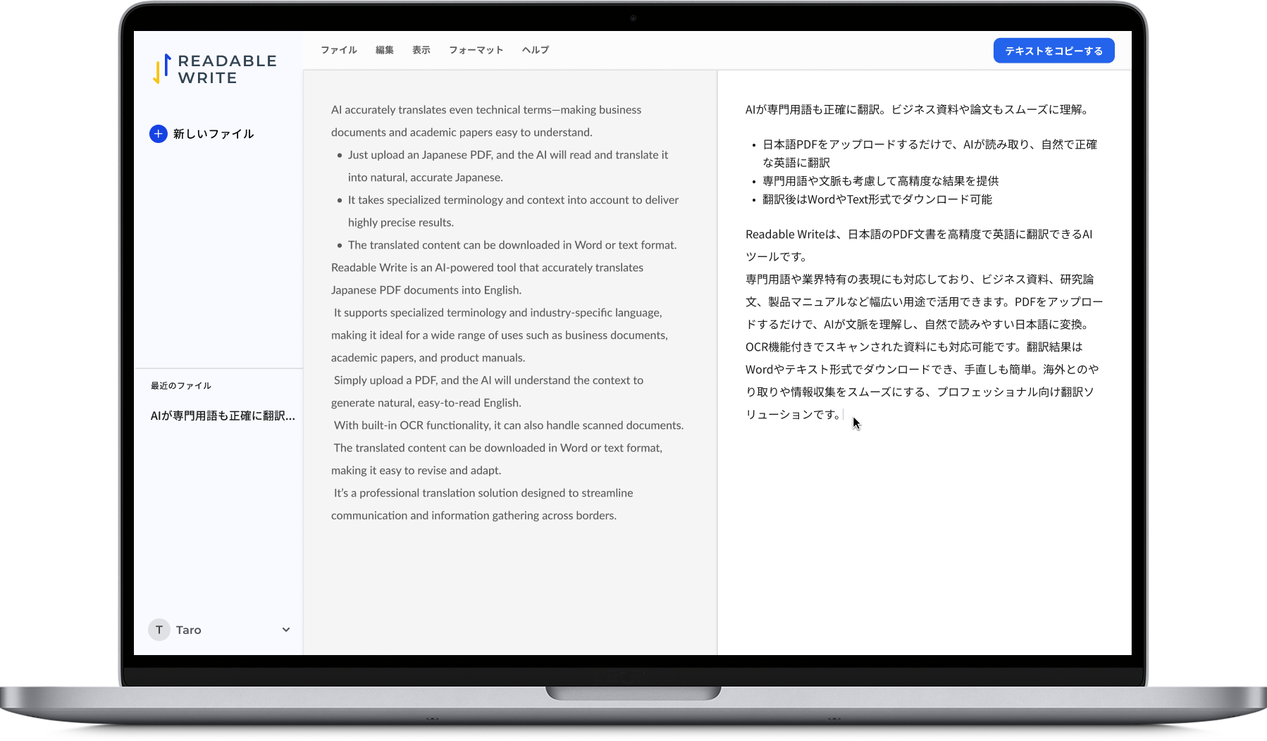Open the フォーマット menu
This screenshot has height=741, width=1267.
click(x=476, y=50)
